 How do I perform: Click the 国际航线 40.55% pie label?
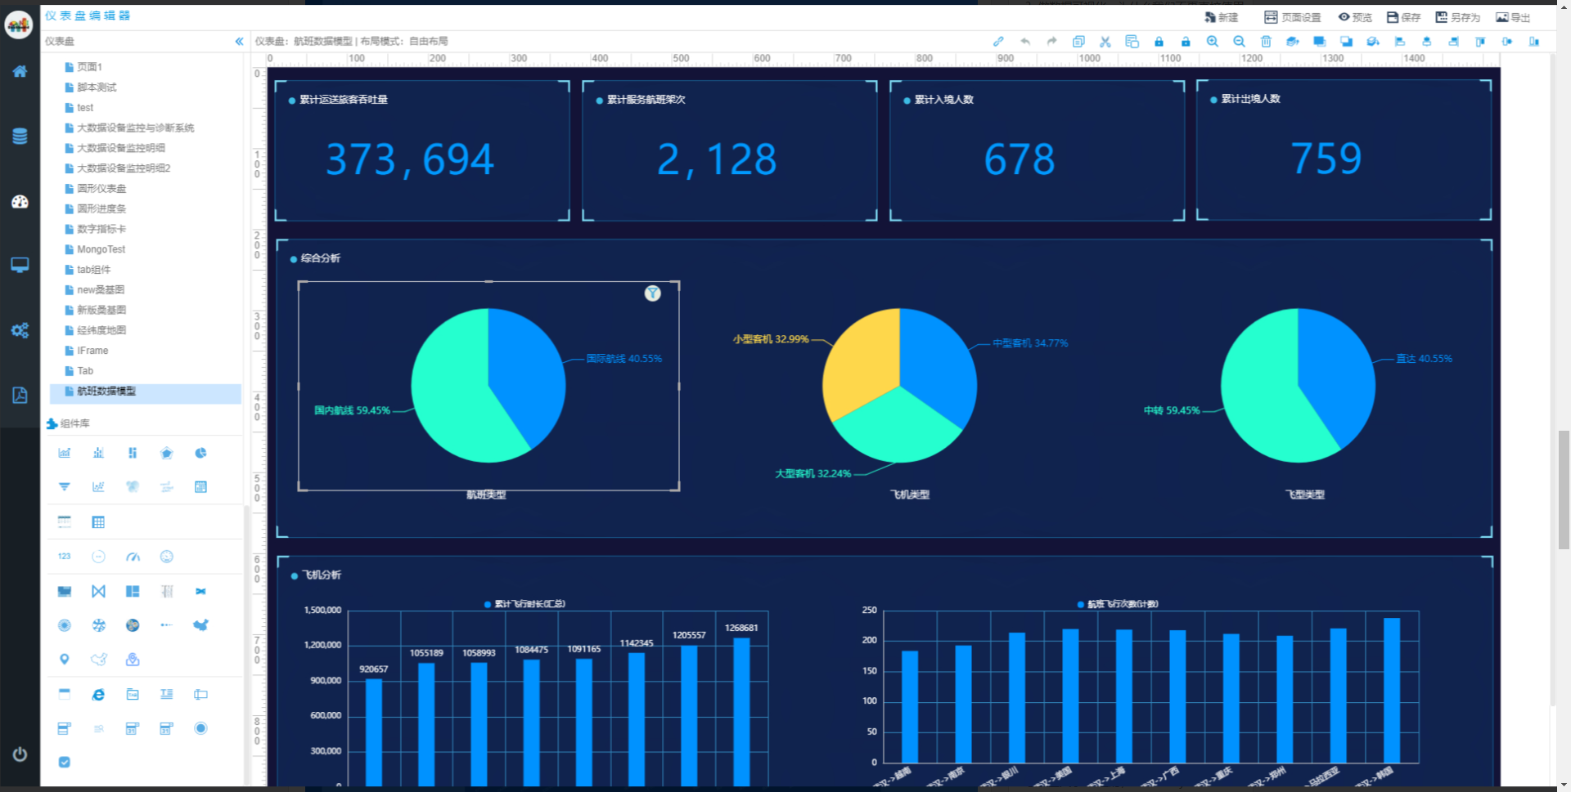[624, 359]
